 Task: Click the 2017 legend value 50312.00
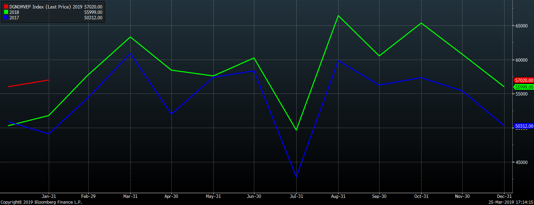coord(93,18)
